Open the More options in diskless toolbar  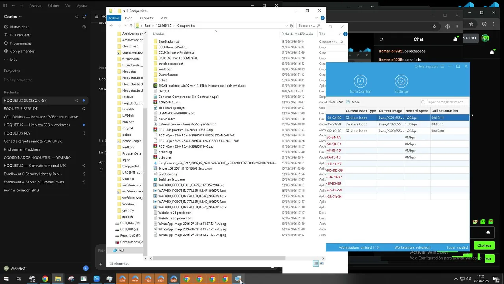tap(353, 102)
